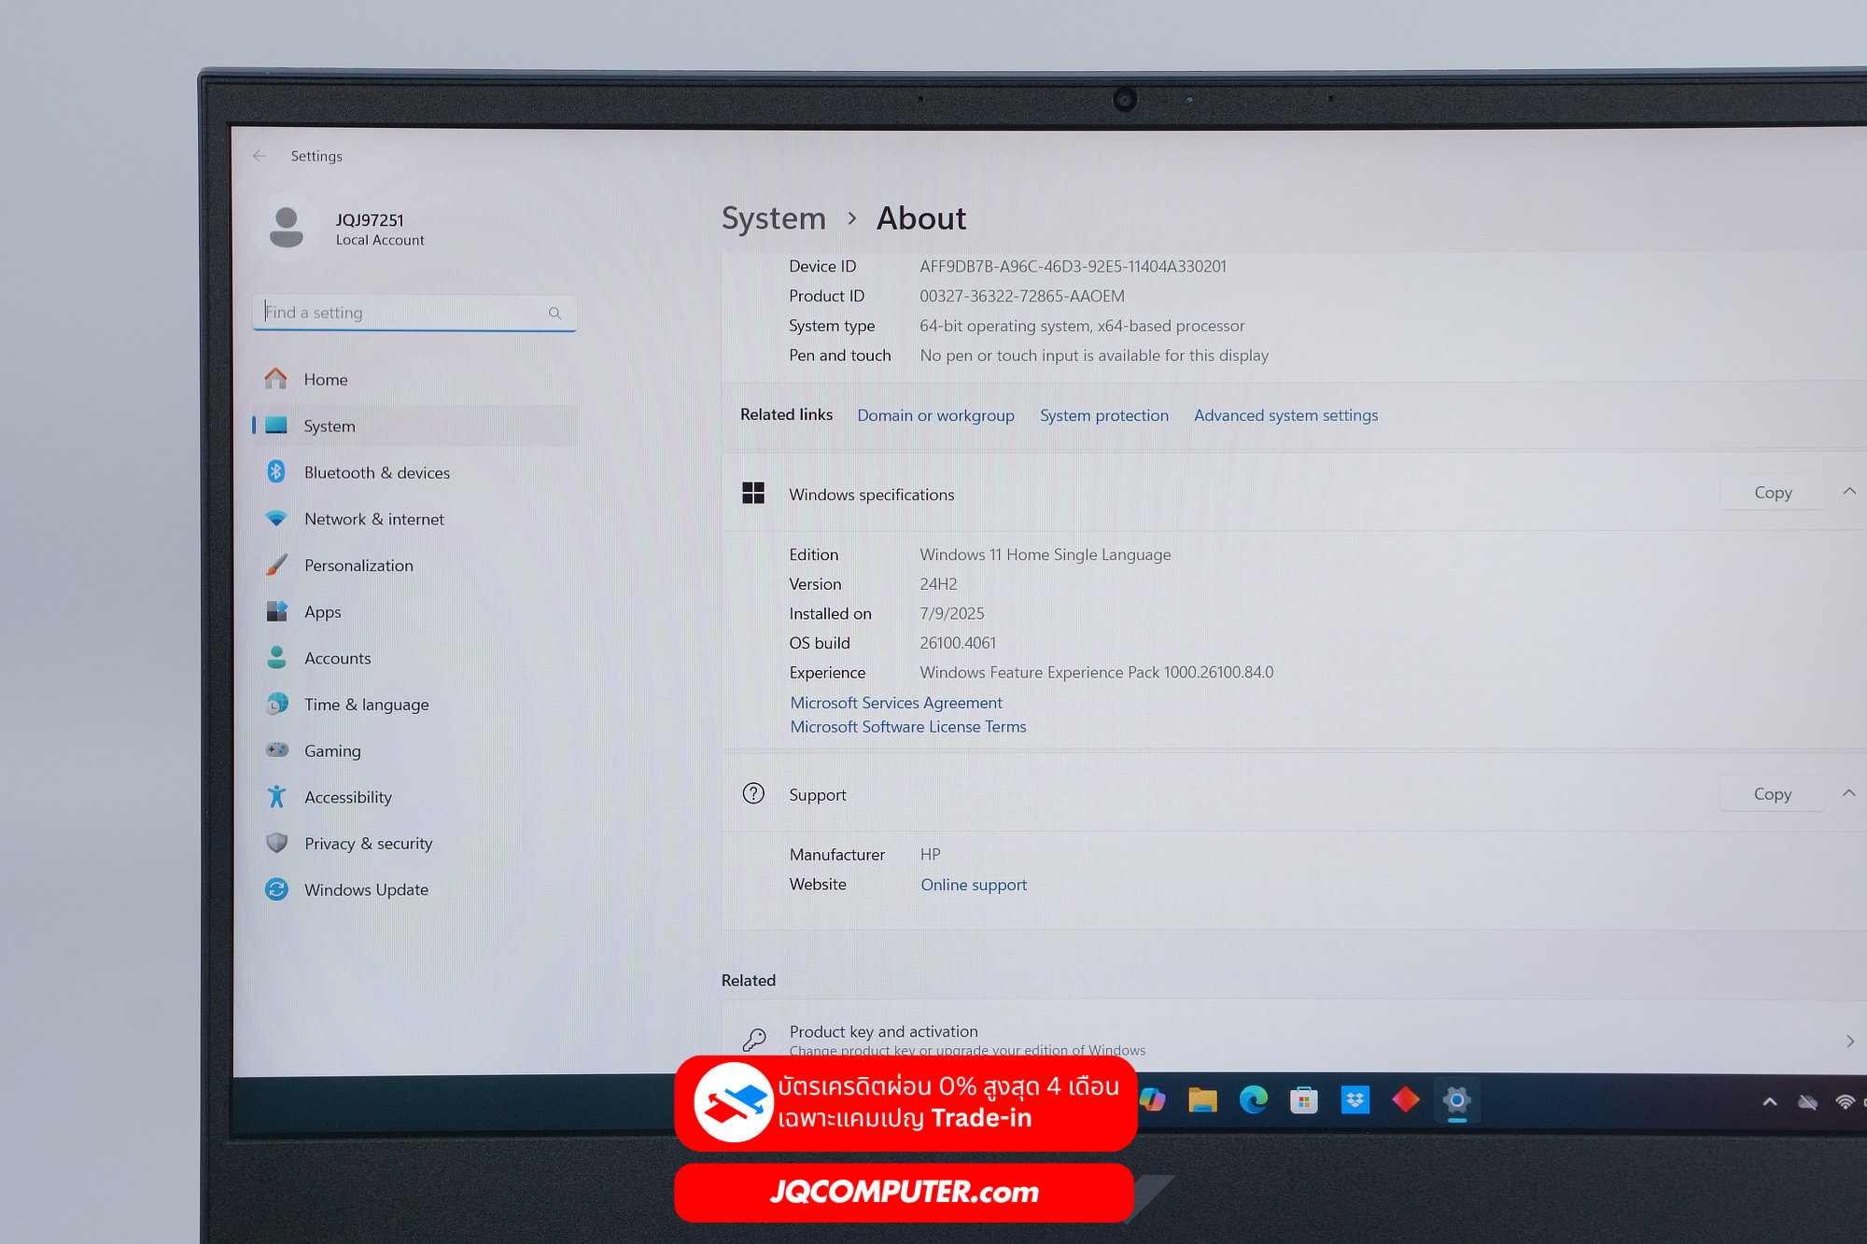Image resolution: width=1867 pixels, height=1244 pixels.
Task: Click the Find a setting search box
Action: (414, 313)
